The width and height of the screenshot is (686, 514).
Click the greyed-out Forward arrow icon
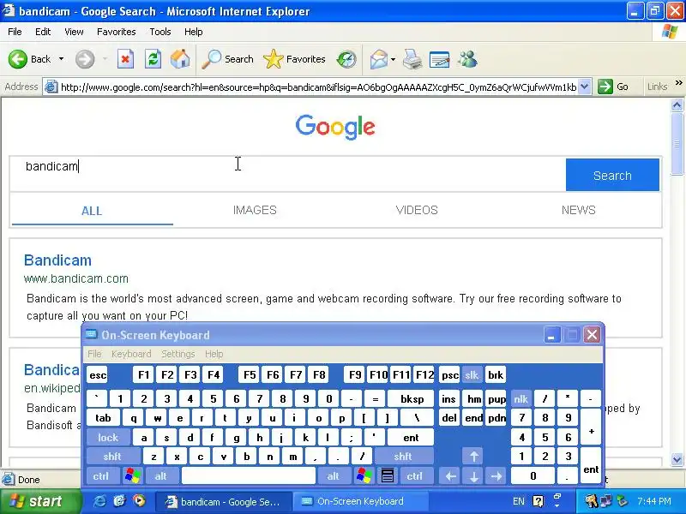coord(84,59)
